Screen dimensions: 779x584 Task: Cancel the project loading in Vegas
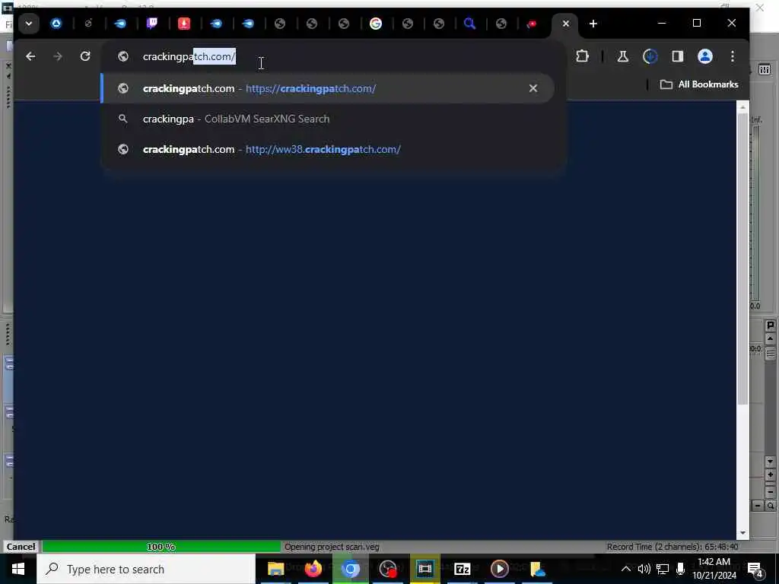[21, 546]
